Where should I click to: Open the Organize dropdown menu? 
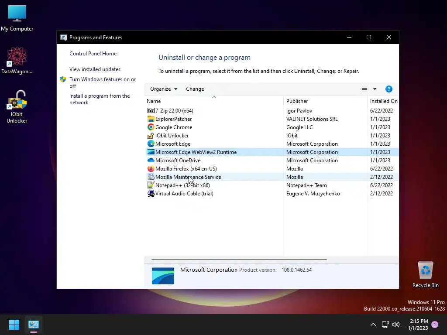pos(164,89)
